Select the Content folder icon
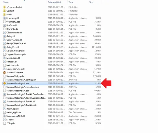158x133 pixels. pos(4,11)
